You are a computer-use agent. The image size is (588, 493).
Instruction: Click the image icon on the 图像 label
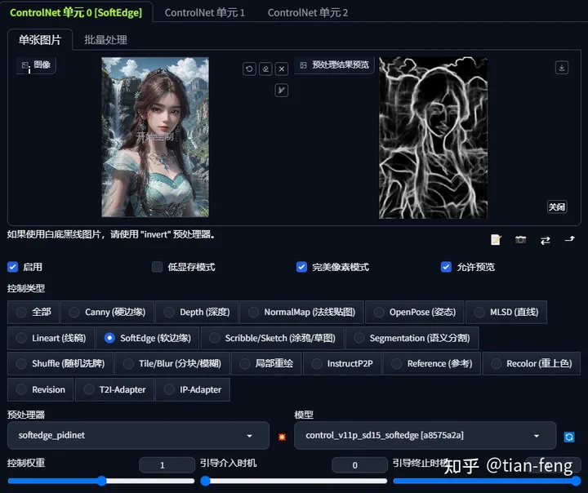25,65
